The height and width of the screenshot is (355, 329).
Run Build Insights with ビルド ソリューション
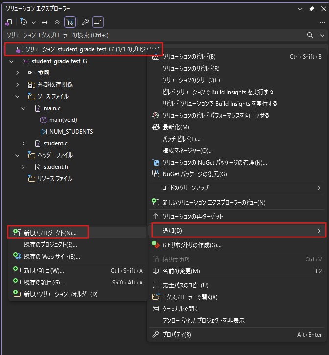[237, 92]
